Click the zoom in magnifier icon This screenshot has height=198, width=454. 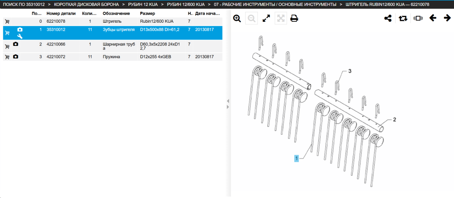(237, 19)
